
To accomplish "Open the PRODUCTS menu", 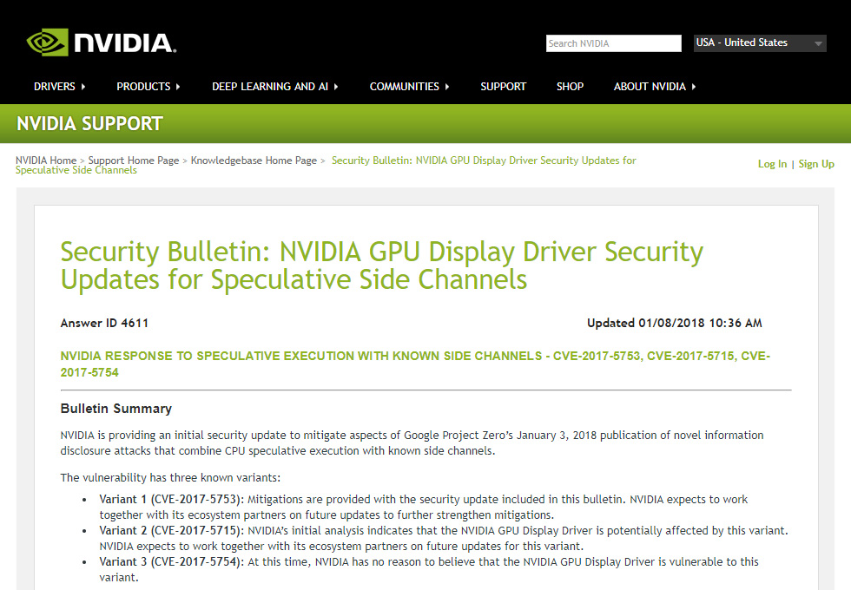I will 143,87.
